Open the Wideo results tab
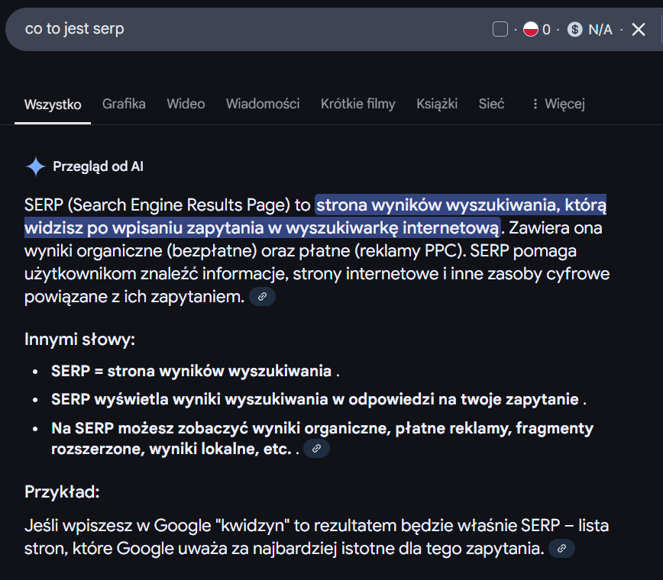663x580 pixels. [186, 104]
